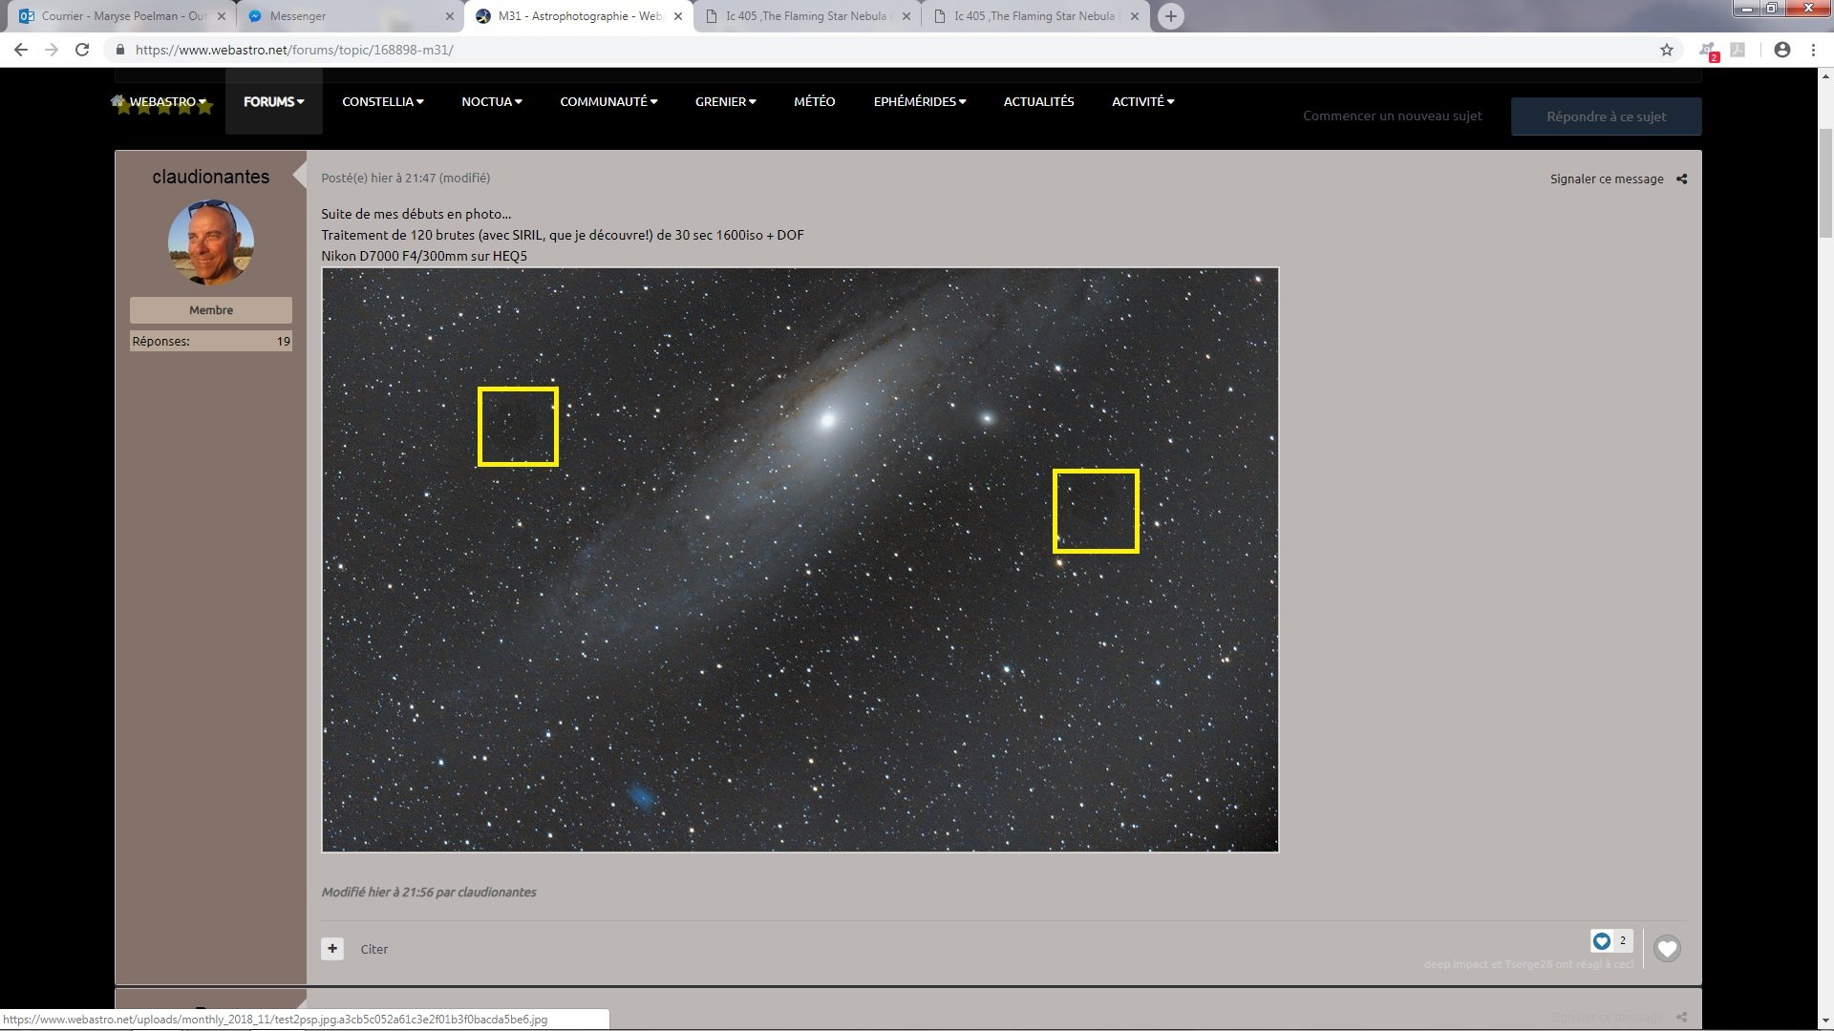The width and height of the screenshot is (1834, 1031).
Task: Bookmark page with star icon
Action: coord(1667,50)
